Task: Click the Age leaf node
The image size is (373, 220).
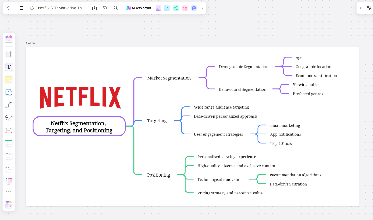Action: pyautogui.click(x=299, y=58)
